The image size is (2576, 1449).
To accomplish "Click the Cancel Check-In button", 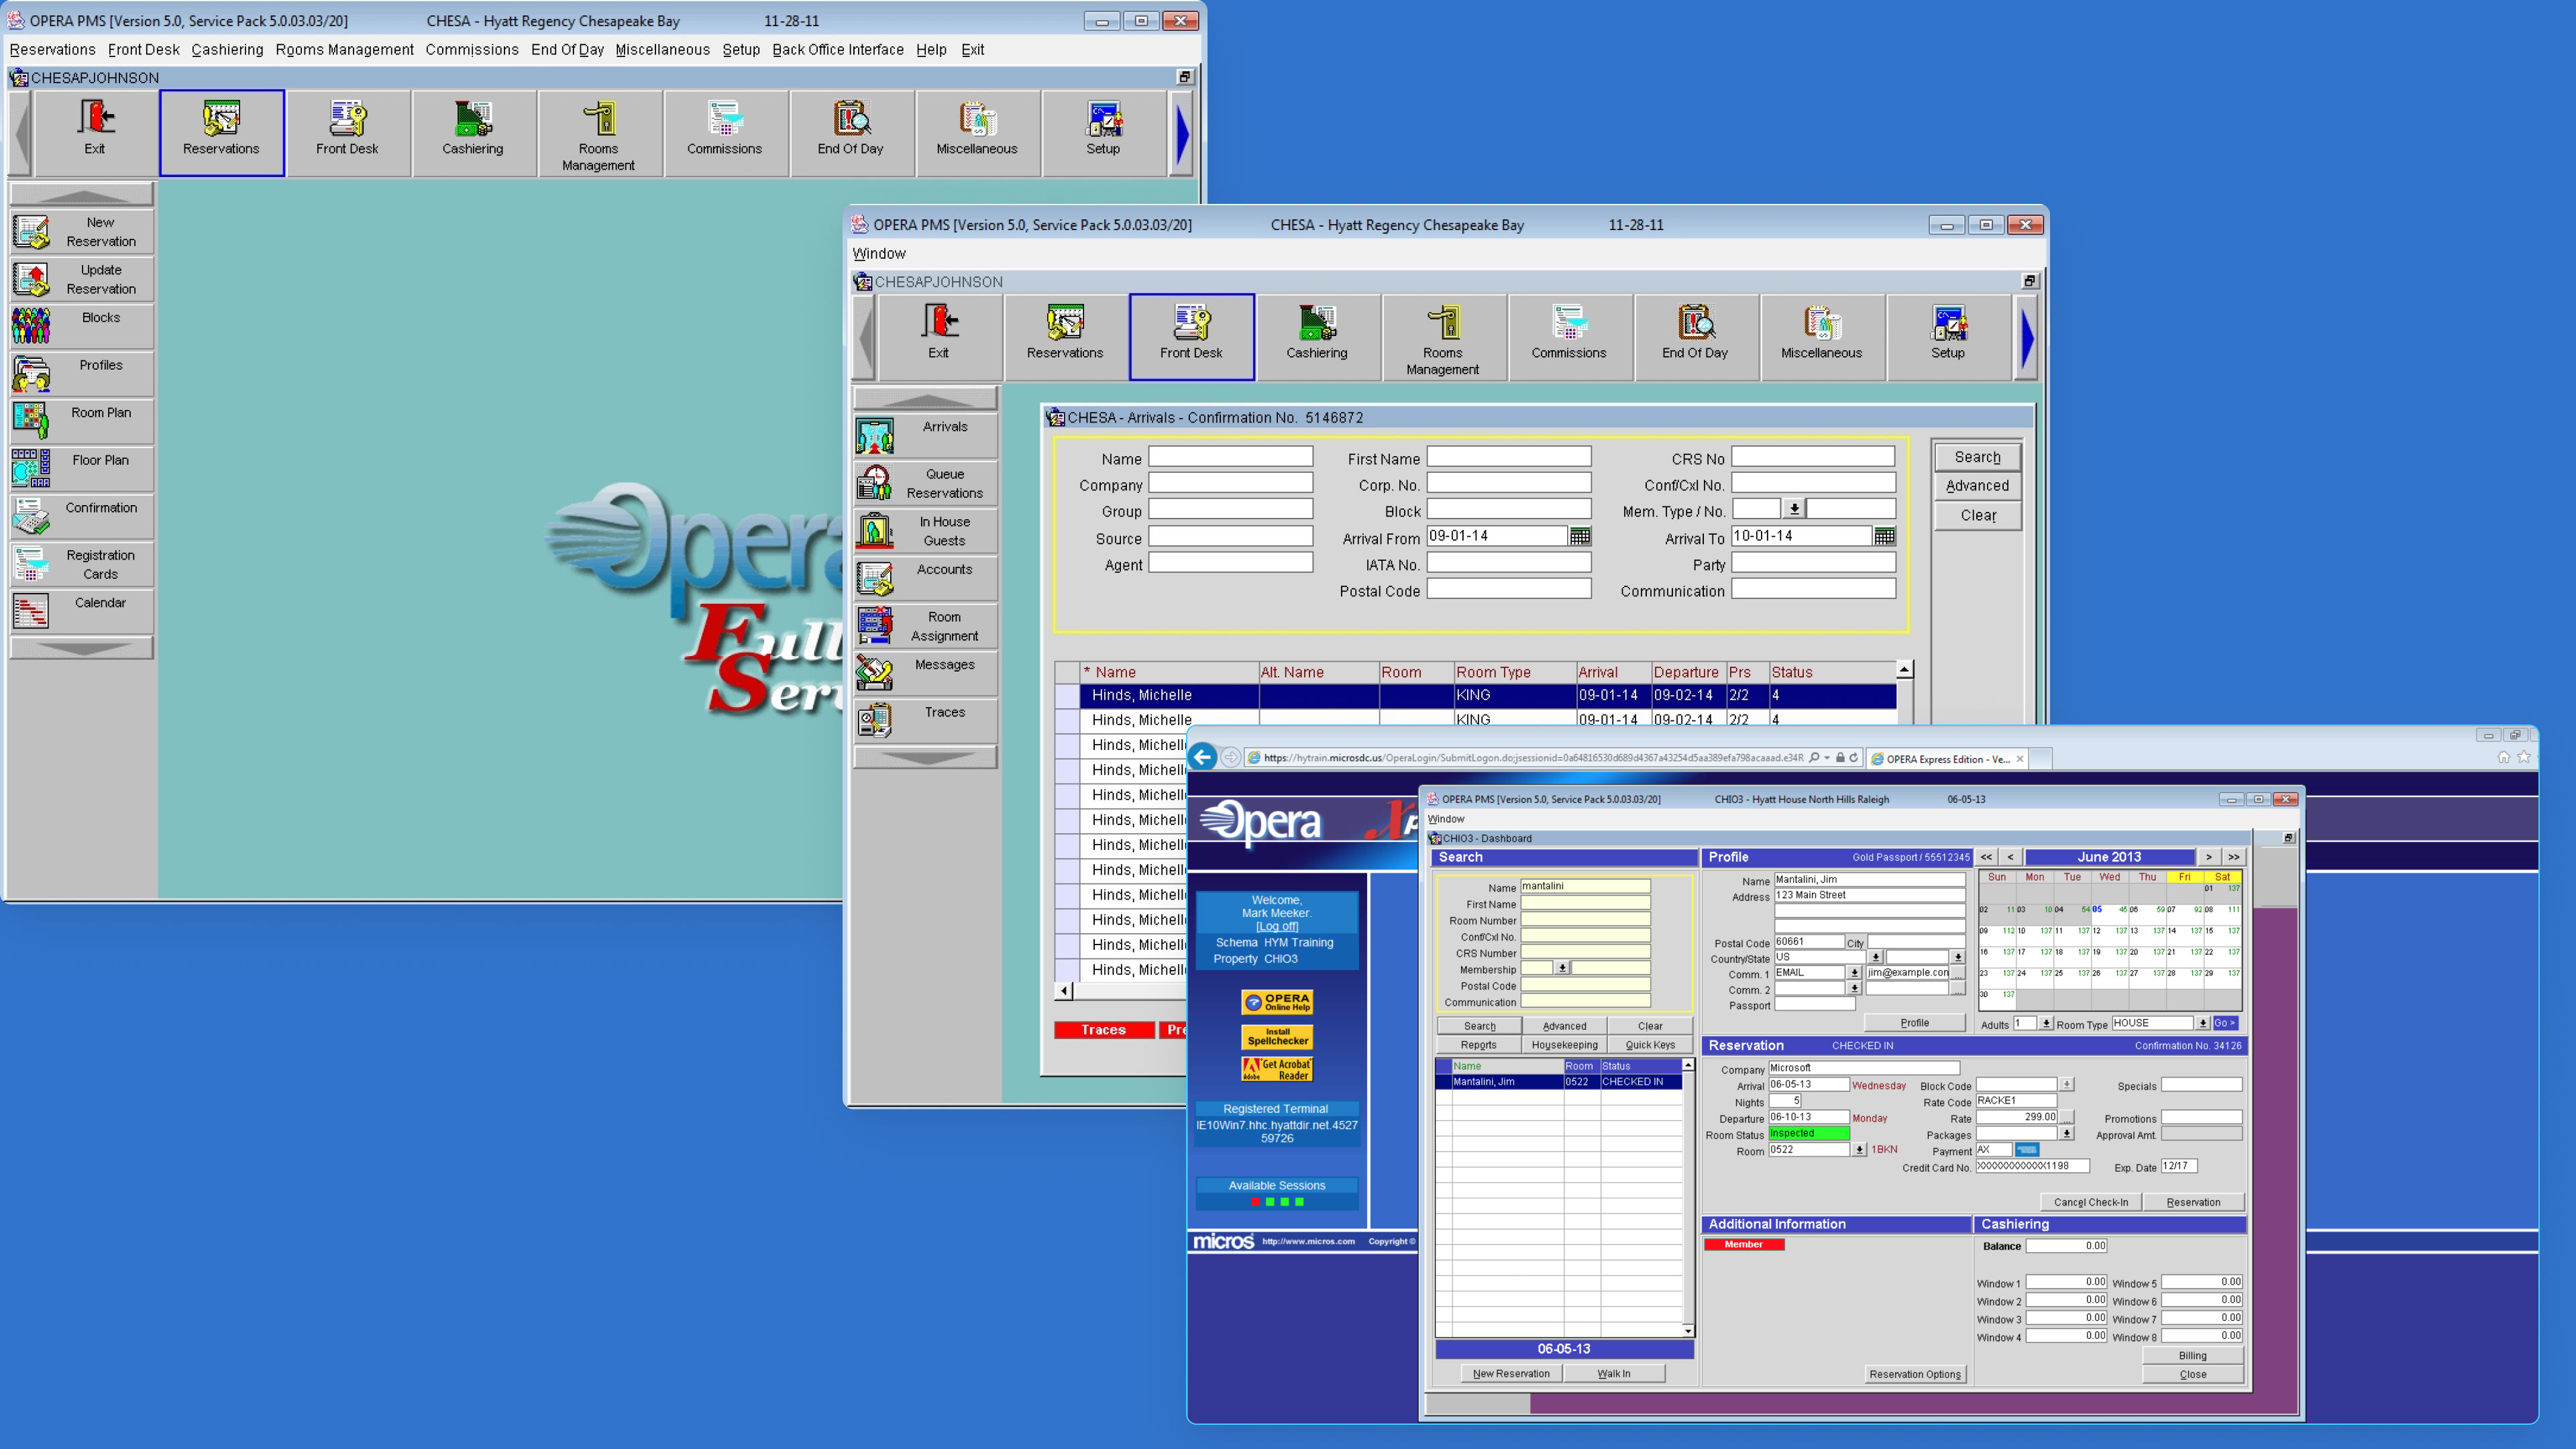I will (2091, 1202).
